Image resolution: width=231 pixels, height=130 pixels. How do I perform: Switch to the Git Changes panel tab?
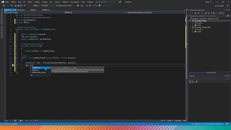[211, 73]
